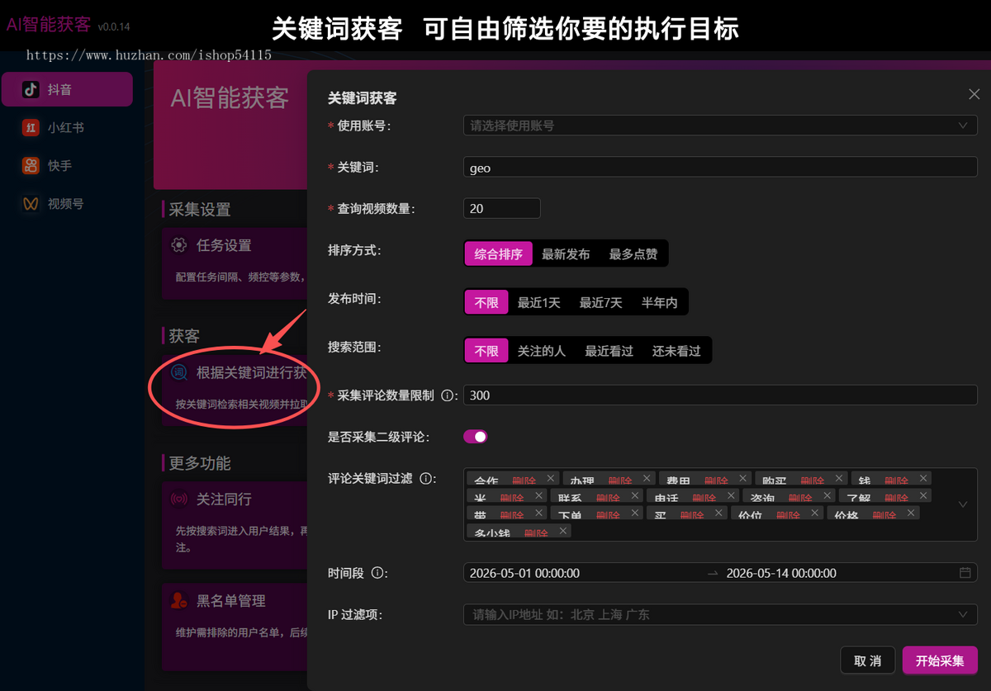
Task: Click info icon next to 评论关键词过滤
Action: coord(426,478)
